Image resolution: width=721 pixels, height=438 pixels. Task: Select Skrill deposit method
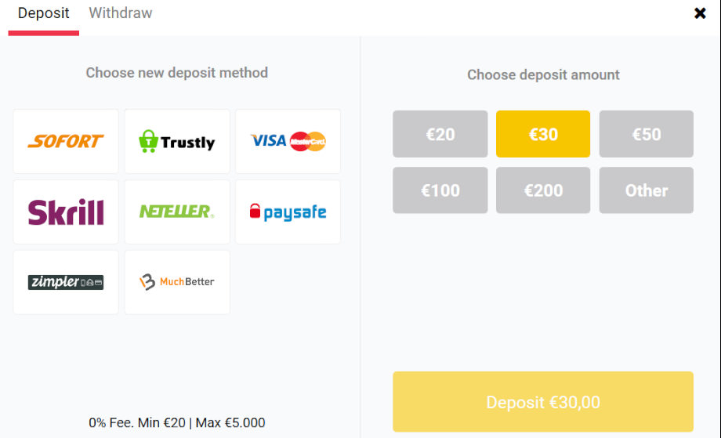(66, 212)
